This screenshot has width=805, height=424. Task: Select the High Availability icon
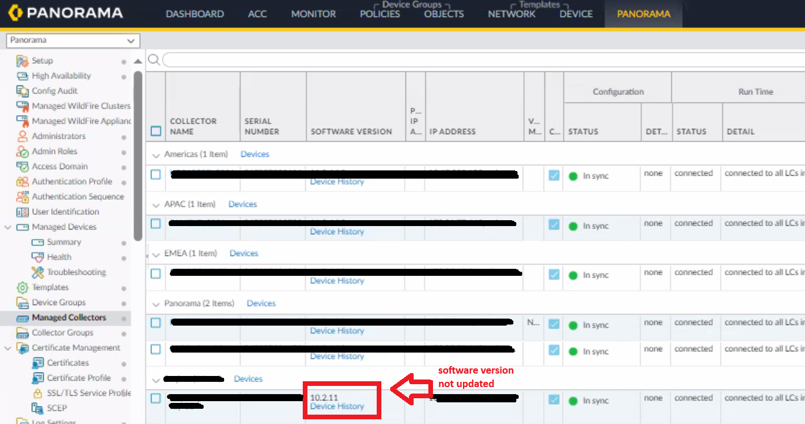point(22,76)
